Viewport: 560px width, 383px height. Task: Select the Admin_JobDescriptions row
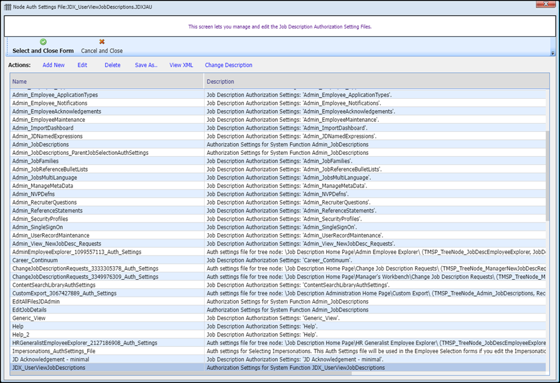pos(278,145)
